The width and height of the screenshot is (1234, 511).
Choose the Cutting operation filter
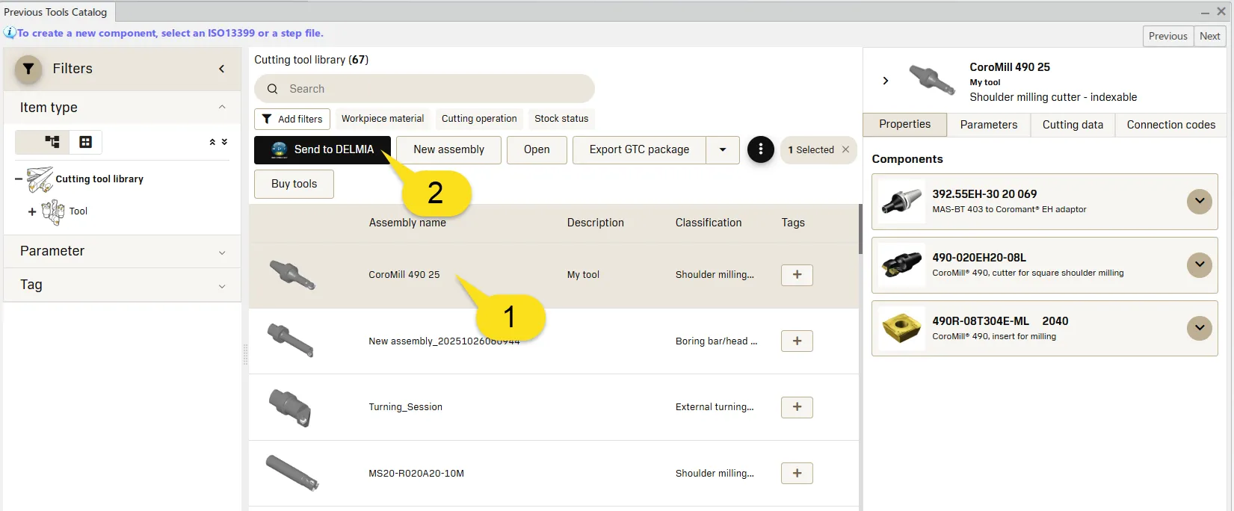tap(479, 119)
